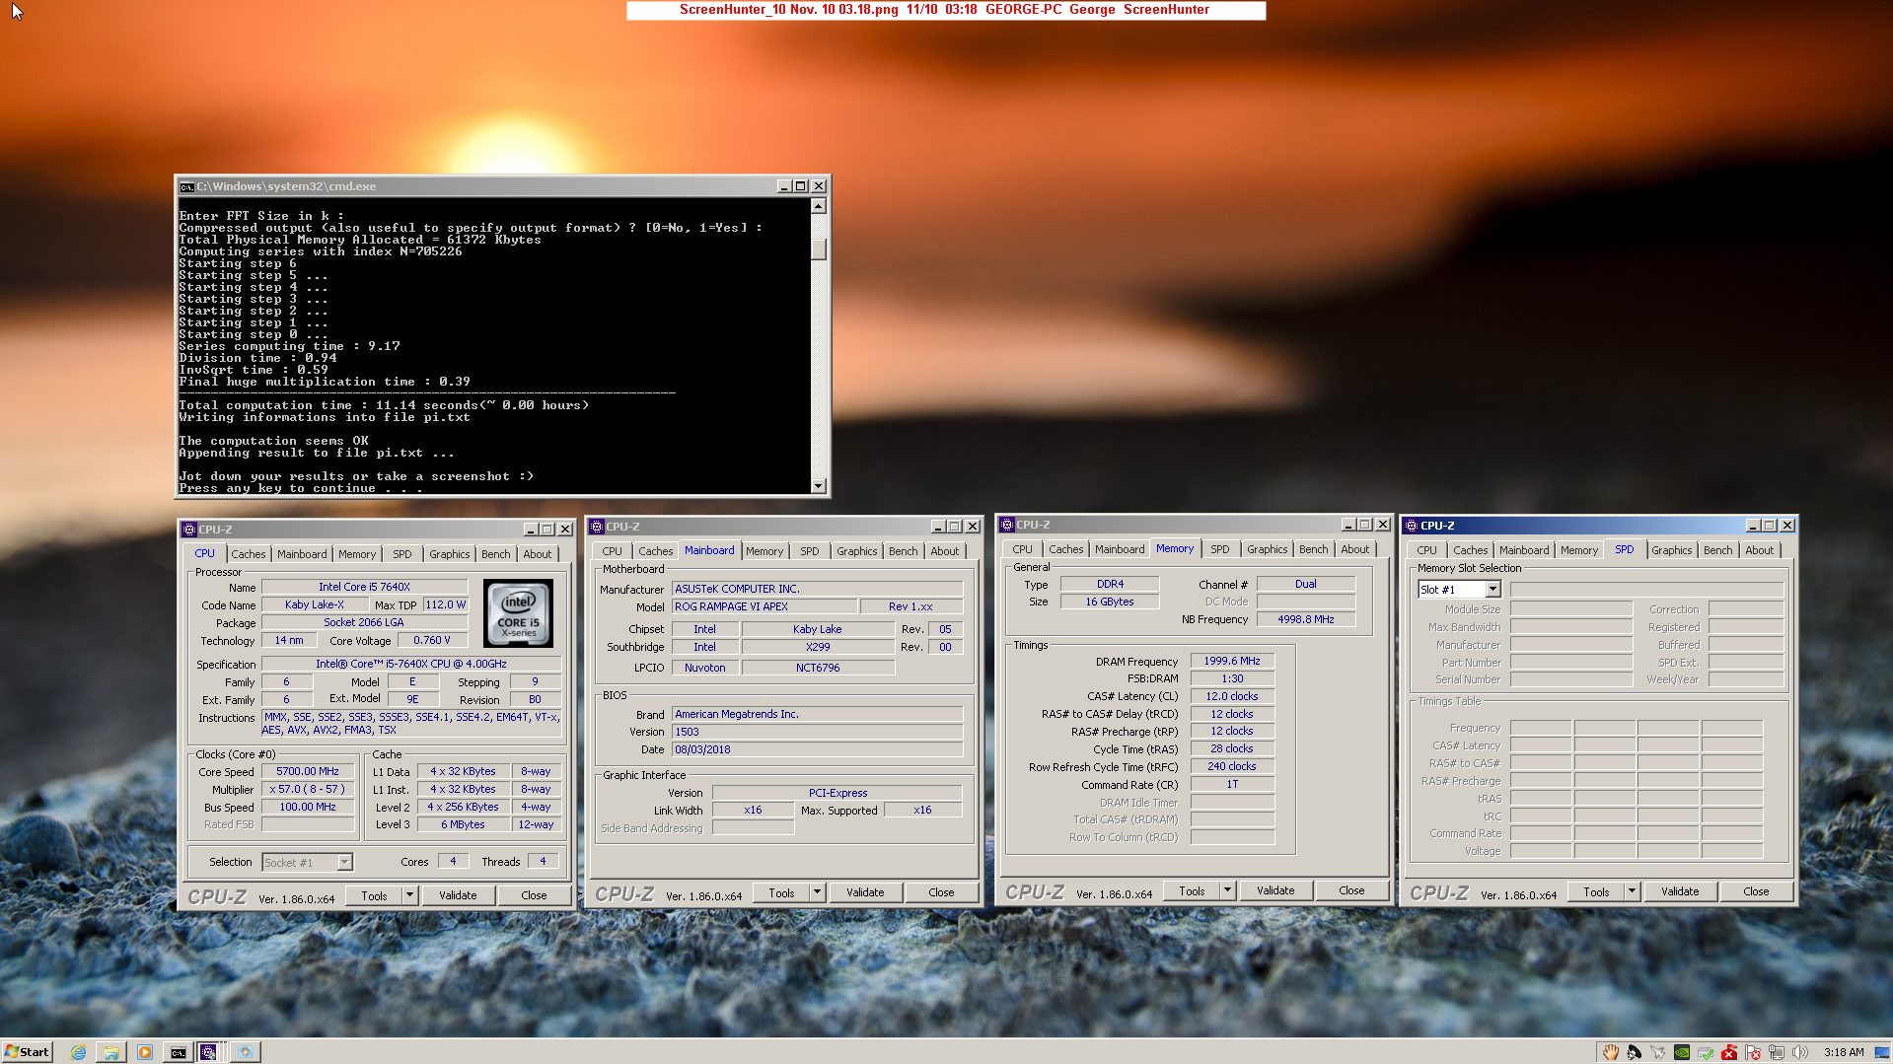Click Tools button in Memory CPU-Z window
The width and height of the screenshot is (1893, 1064).
[x=1192, y=890]
